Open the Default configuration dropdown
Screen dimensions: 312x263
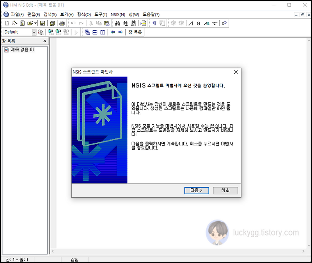coord(34,32)
